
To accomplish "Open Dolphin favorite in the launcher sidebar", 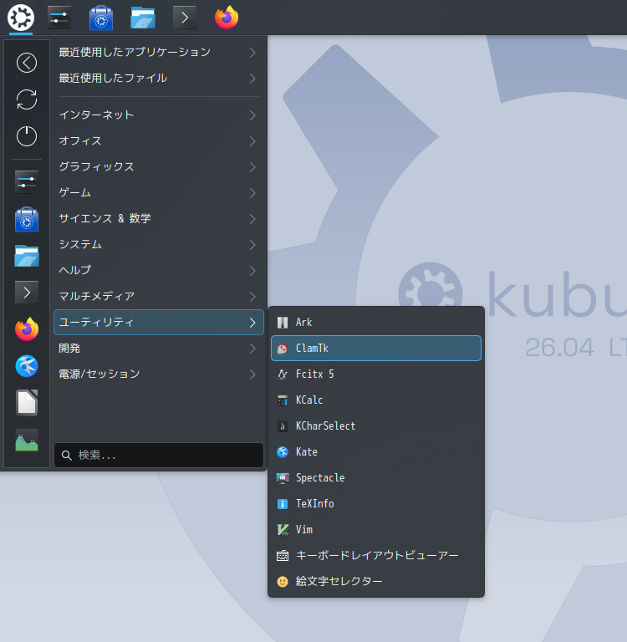I will (27, 256).
